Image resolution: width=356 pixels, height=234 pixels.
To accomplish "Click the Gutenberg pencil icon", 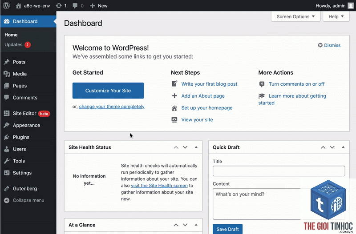I will (7, 188).
